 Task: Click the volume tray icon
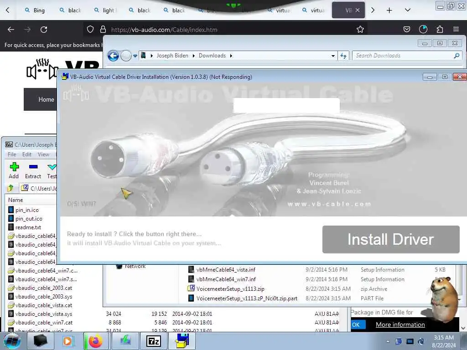[421, 341]
